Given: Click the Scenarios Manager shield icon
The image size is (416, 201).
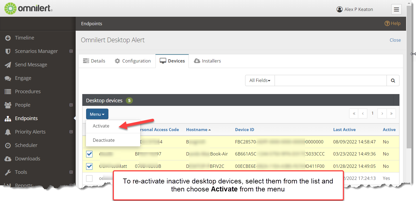Looking at the screenshot, I should (8, 51).
